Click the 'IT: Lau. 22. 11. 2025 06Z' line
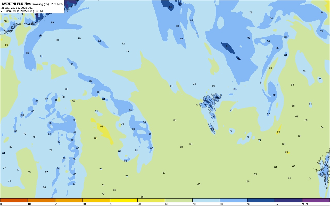Screen dimensions: 330x206 (x=16, y=8)
